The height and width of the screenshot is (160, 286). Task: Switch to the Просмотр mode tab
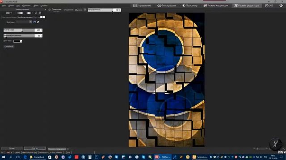[x=189, y=6]
